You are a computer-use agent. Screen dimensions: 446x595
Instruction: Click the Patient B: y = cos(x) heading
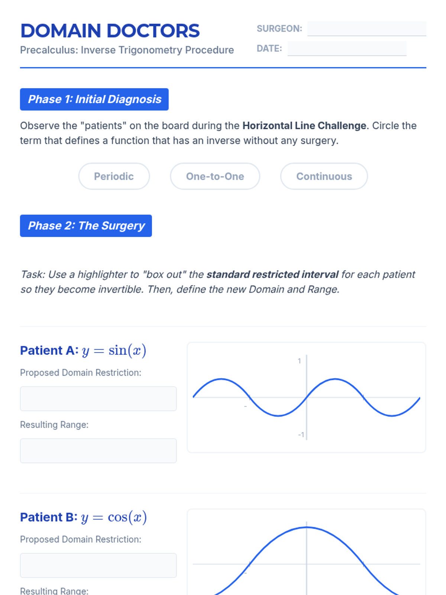point(84,517)
